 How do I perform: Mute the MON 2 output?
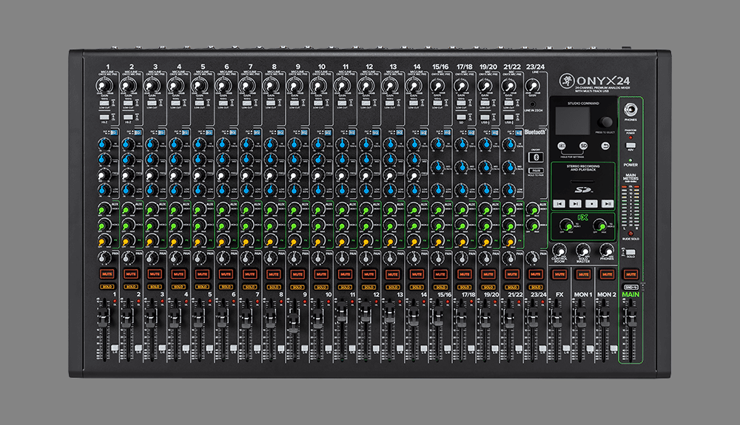(x=607, y=273)
